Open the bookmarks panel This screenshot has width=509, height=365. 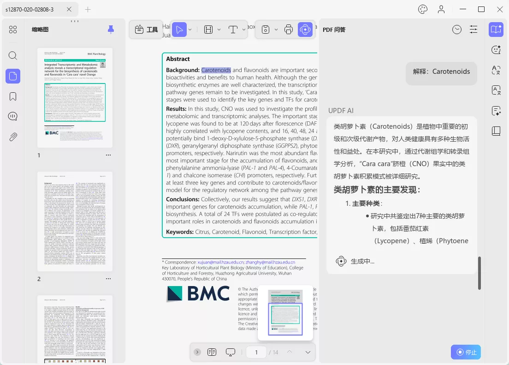[x=12, y=96]
